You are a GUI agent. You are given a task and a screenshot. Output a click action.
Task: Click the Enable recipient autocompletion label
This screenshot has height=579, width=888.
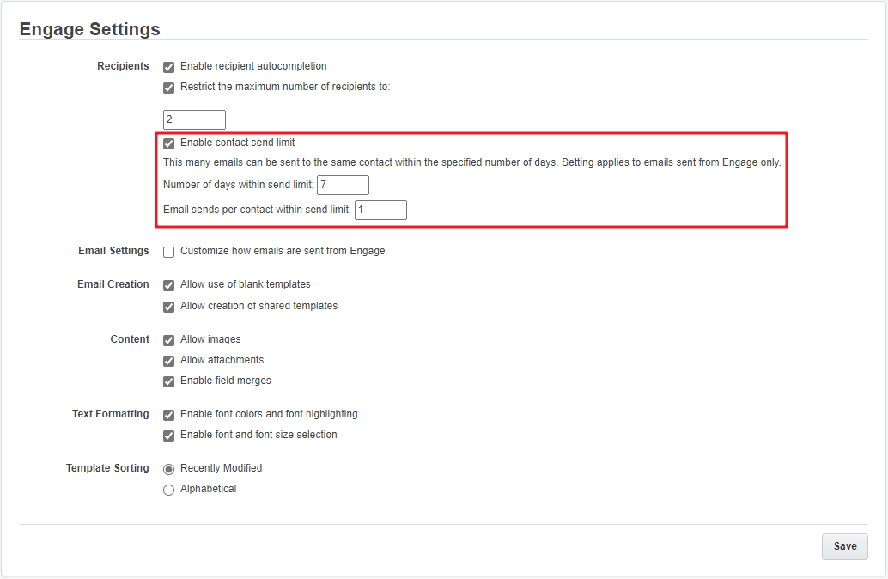(253, 66)
